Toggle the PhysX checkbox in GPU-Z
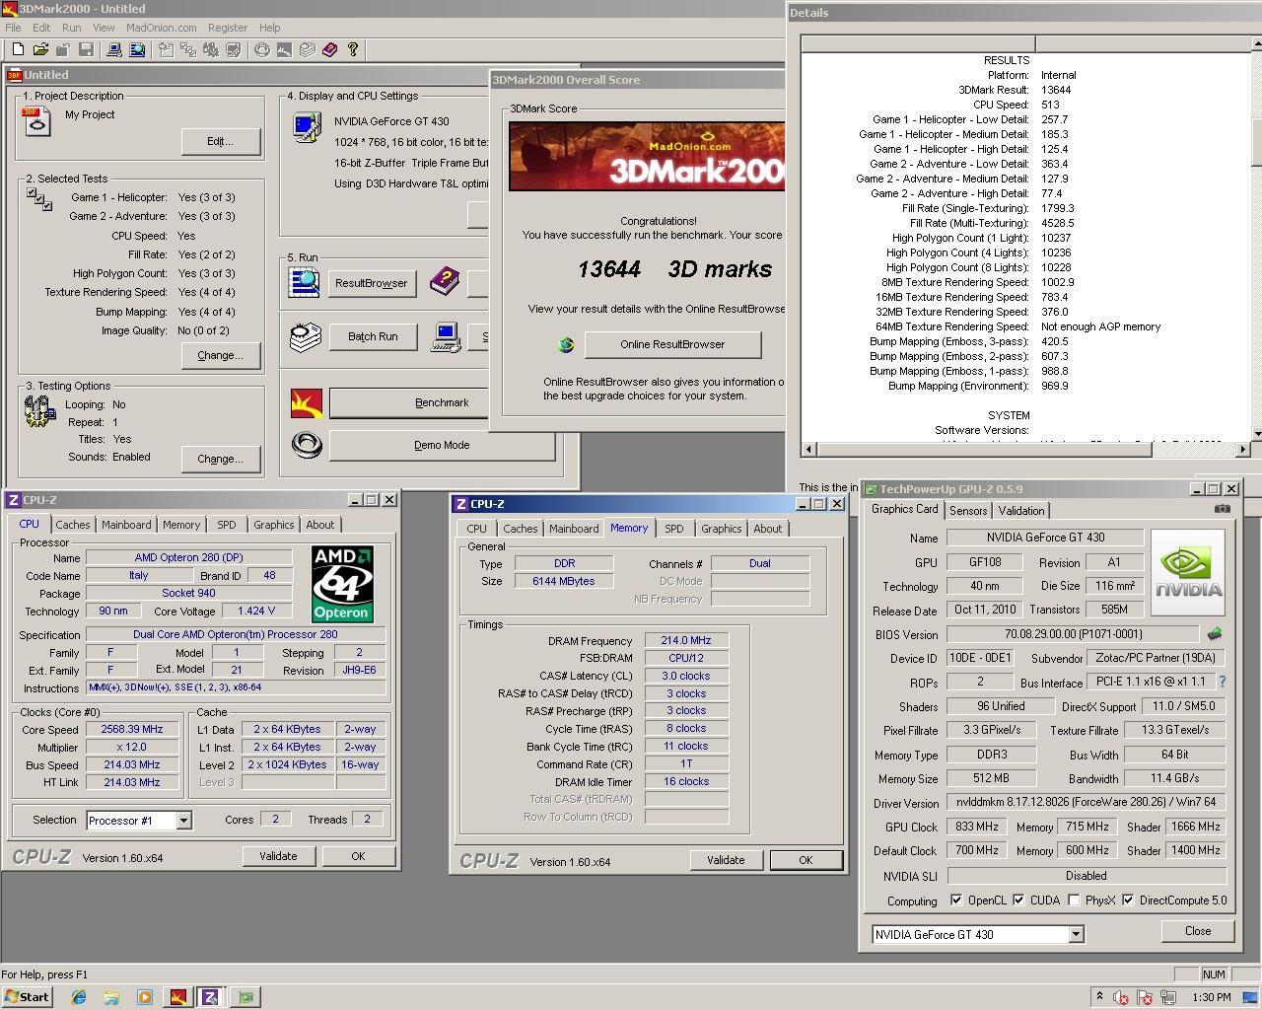Viewport: 1262px width, 1010px height. pos(1074,901)
